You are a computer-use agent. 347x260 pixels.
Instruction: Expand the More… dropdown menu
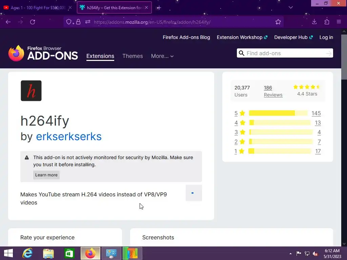tap(162, 56)
